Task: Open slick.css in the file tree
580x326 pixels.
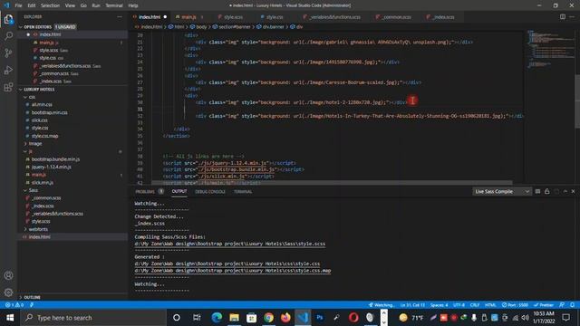Action: tap(40, 120)
